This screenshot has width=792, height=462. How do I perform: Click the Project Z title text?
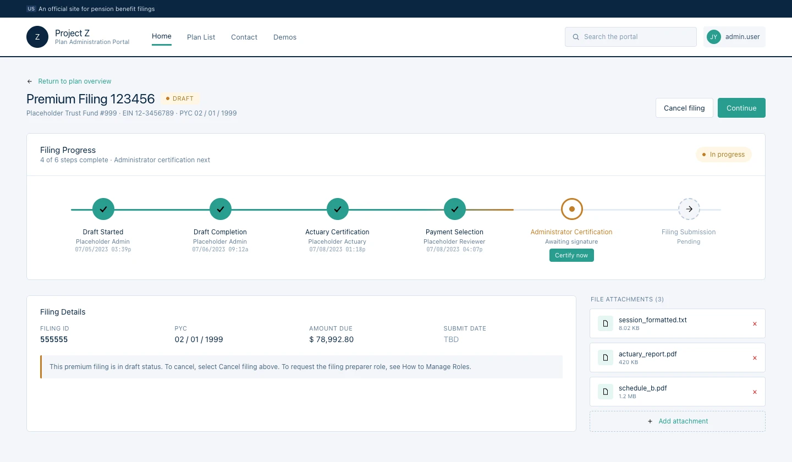tap(73, 33)
